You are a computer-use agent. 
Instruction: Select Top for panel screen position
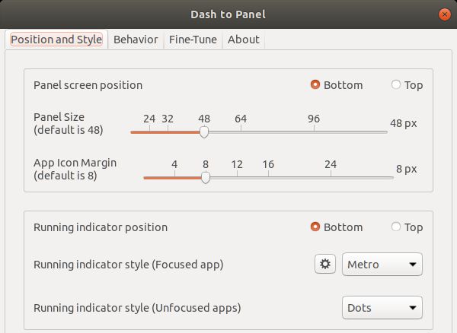click(407, 85)
